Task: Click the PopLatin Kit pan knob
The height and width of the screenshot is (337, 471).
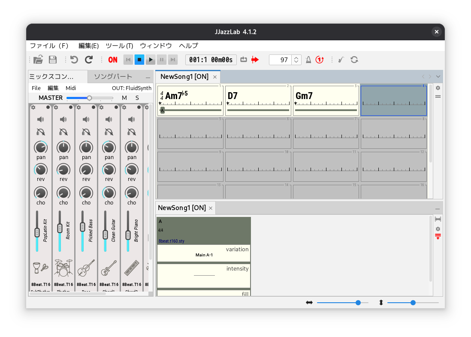Action: tap(41, 147)
